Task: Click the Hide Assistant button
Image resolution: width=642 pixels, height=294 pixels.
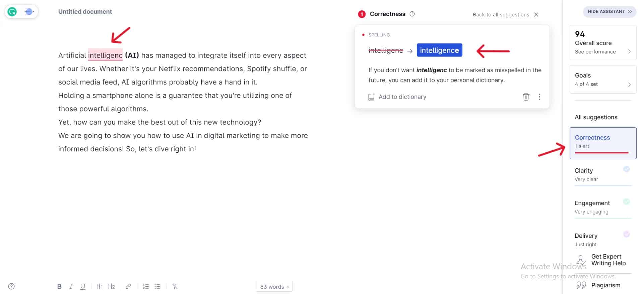Action: [x=609, y=11]
